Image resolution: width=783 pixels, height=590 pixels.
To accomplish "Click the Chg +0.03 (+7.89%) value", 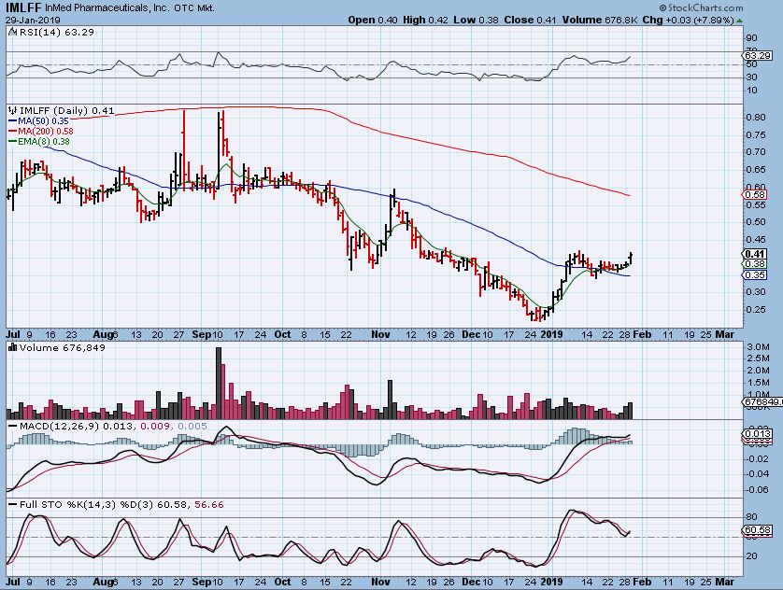I will click(x=688, y=20).
